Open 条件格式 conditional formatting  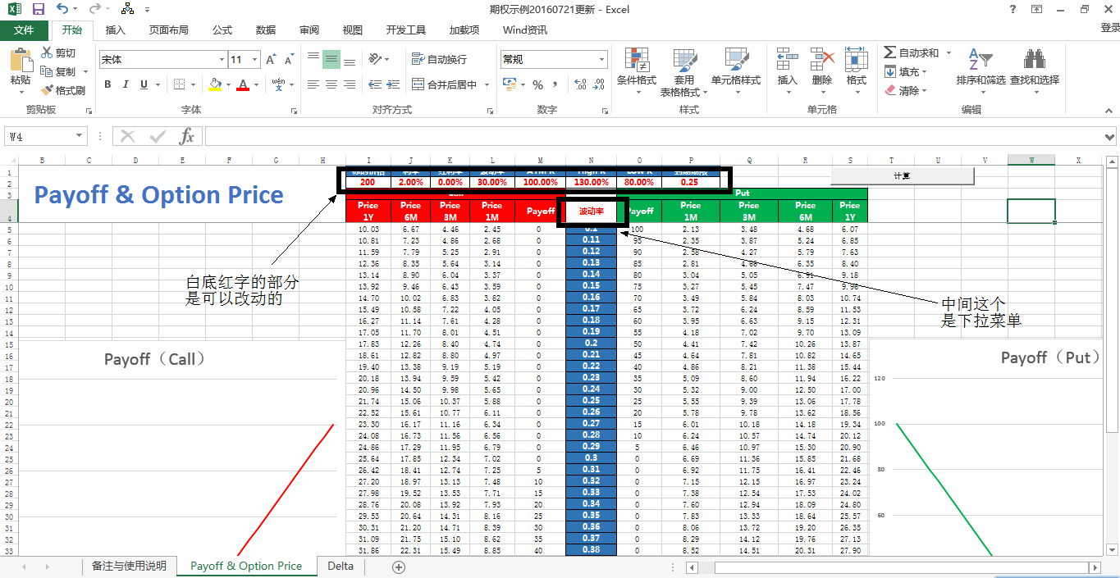tap(637, 72)
